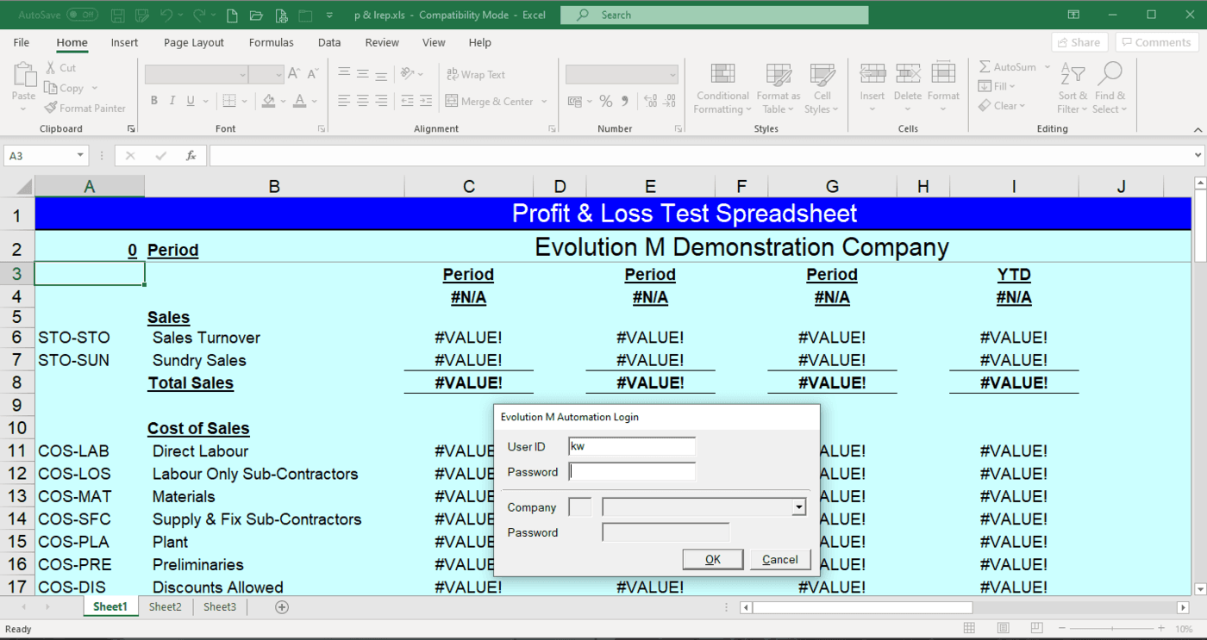The width and height of the screenshot is (1207, 640).
Task: Switch to the Page Layout tab
Action: pyautogui.click(x=194, y=42)
